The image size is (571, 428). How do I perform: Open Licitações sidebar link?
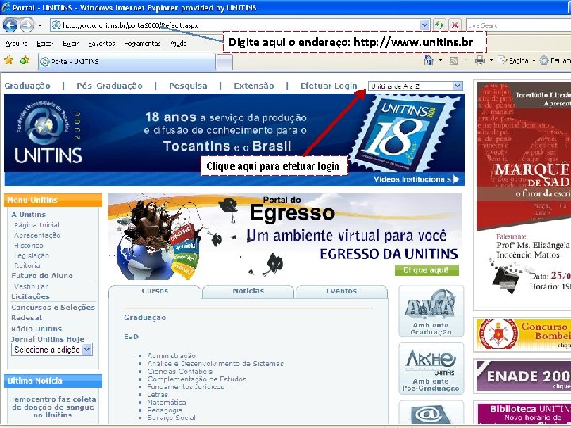(30, 296)
